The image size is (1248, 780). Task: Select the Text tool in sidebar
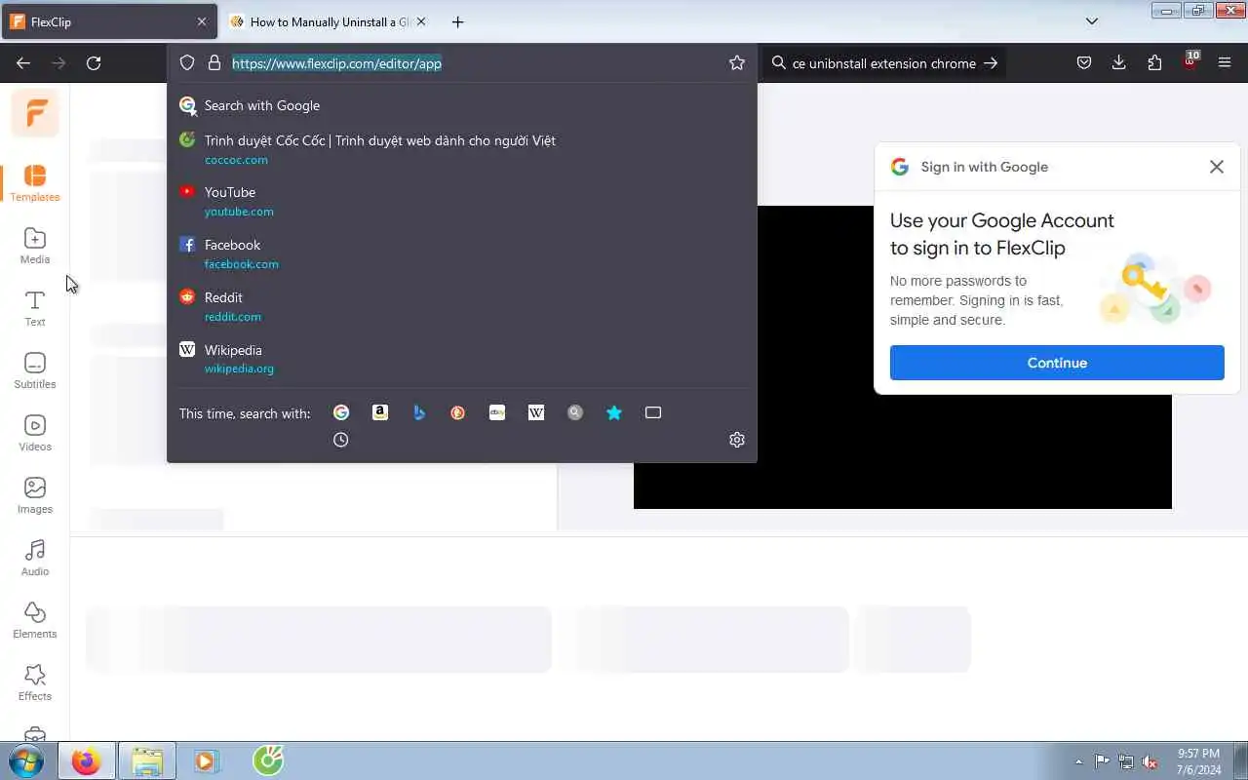34,308
